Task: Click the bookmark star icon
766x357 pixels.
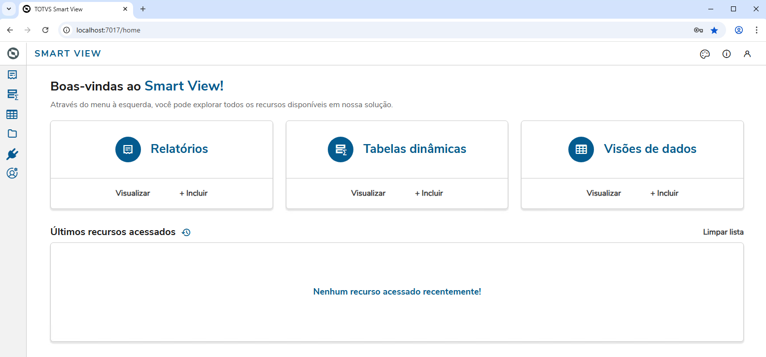Action: [714, 30]
